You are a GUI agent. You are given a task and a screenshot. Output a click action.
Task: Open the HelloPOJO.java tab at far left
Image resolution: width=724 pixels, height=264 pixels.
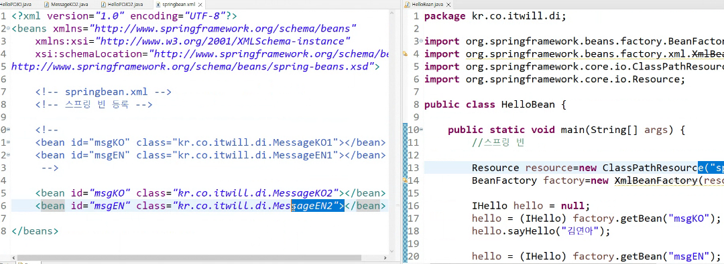[x=16, y=4]
